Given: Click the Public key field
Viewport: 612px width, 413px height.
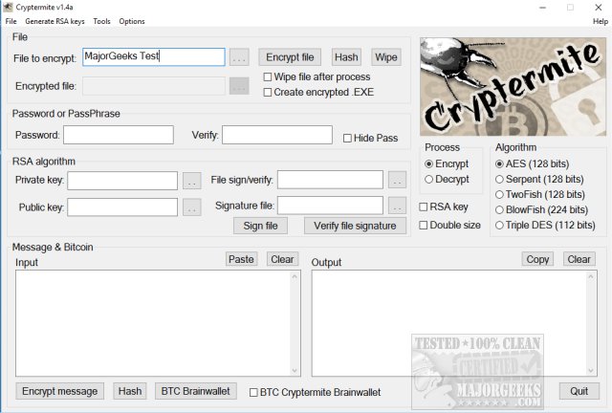Looking at the screenshot, I should [x=122, y=206].
